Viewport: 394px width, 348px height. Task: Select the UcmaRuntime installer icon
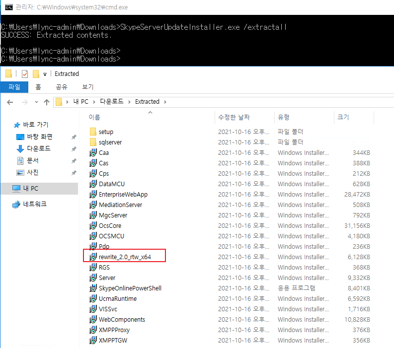(93, 298)
